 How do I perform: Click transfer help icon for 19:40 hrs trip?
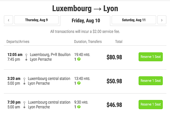[x=79, y=59]
